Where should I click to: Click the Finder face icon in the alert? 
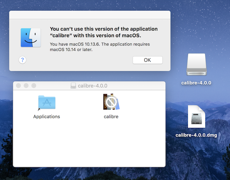pos(31,38)
